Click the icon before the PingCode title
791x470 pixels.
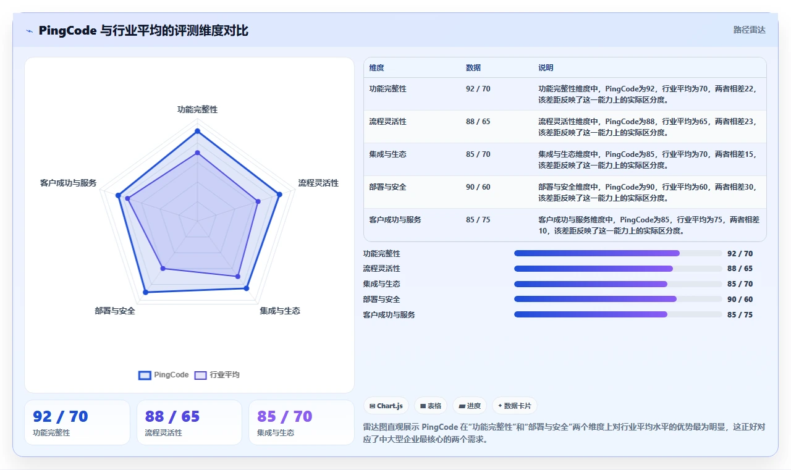tap(30, 31)
